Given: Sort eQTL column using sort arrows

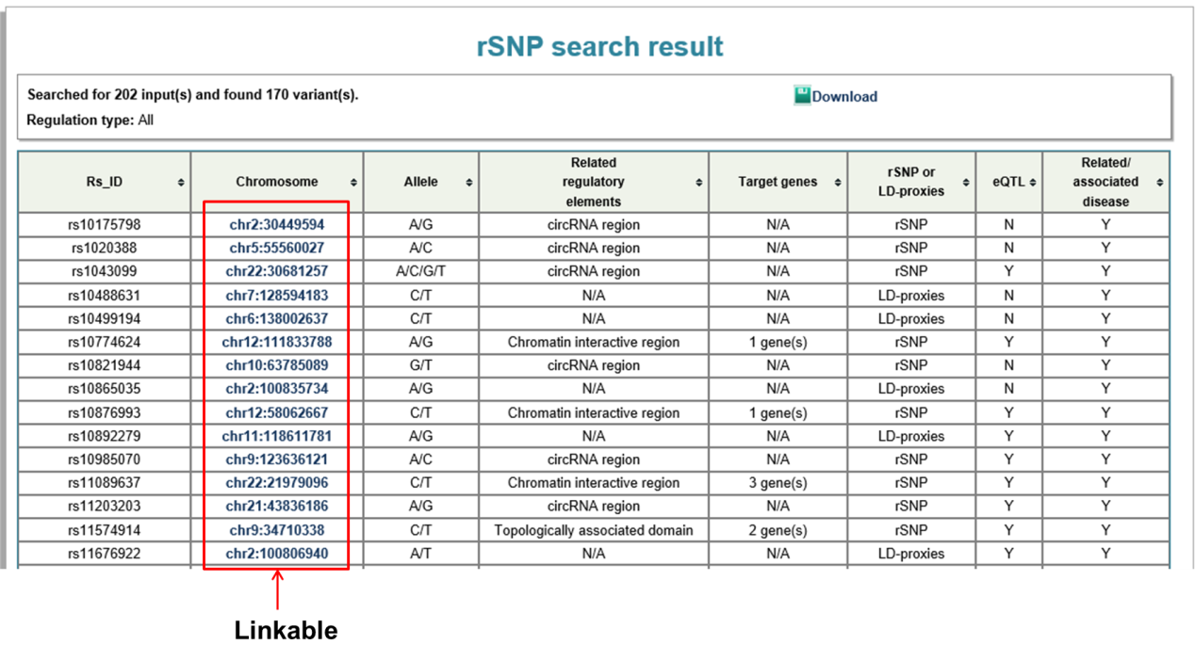Looking at the screenshot, I should pos(1032,183).
